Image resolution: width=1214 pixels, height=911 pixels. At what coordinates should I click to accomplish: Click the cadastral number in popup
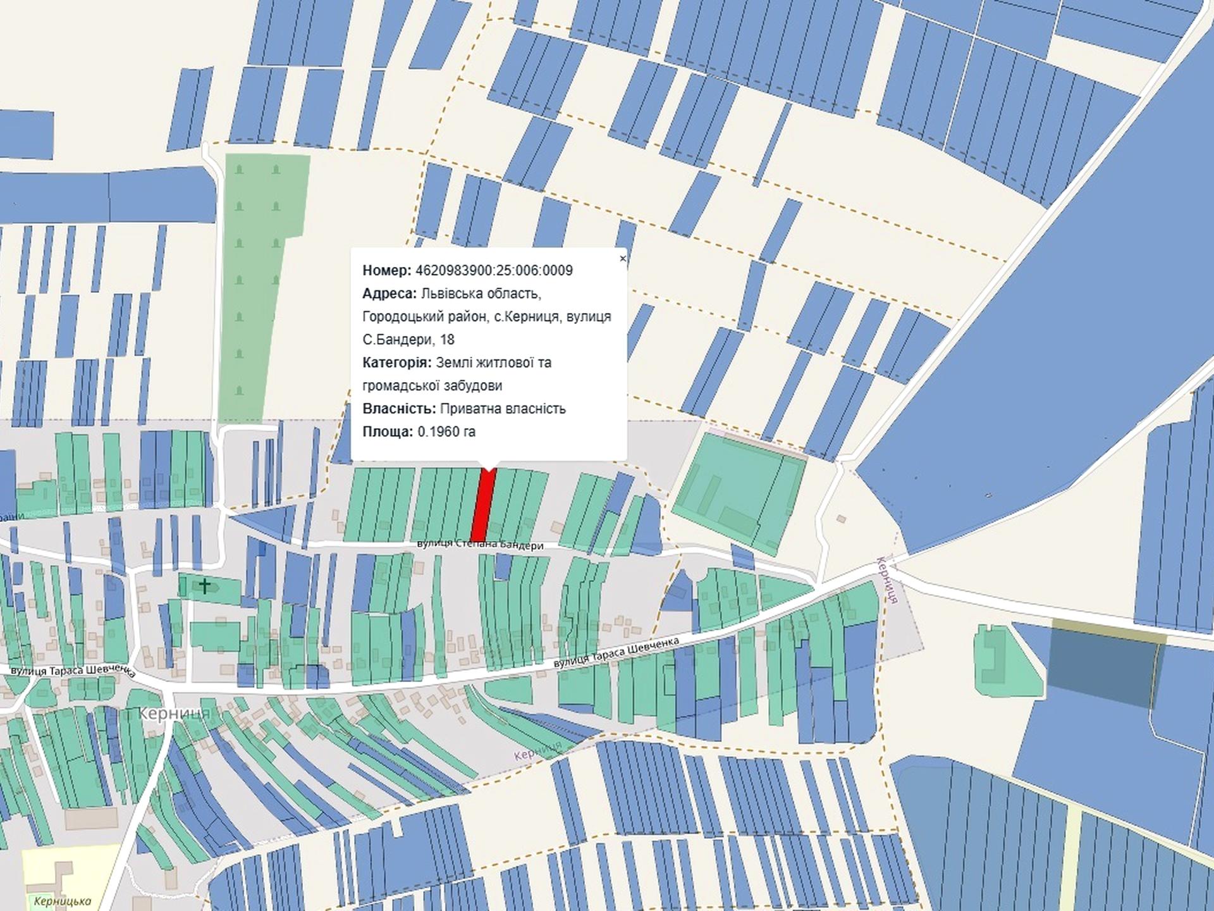coord(493,271)
